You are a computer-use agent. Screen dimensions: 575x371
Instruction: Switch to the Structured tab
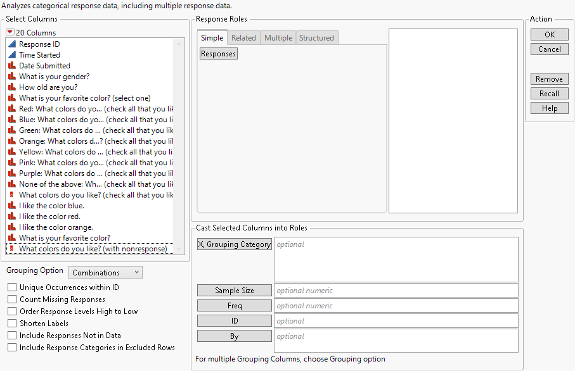click(x=316, y=37)
